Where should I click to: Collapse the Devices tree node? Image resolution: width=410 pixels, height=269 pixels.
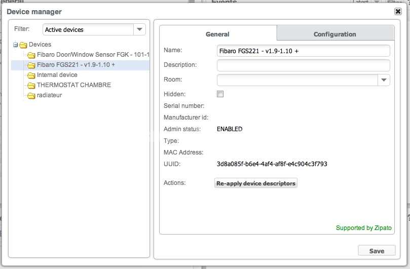coord(15,45)
